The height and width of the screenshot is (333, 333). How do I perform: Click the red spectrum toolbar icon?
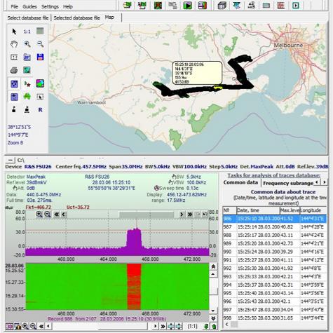280,5
